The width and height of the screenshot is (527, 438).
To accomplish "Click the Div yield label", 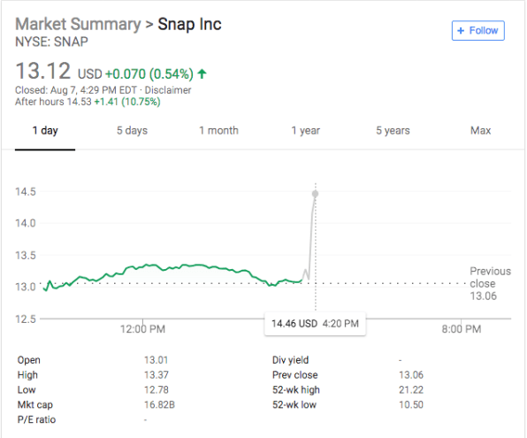I will pos(290,360).
